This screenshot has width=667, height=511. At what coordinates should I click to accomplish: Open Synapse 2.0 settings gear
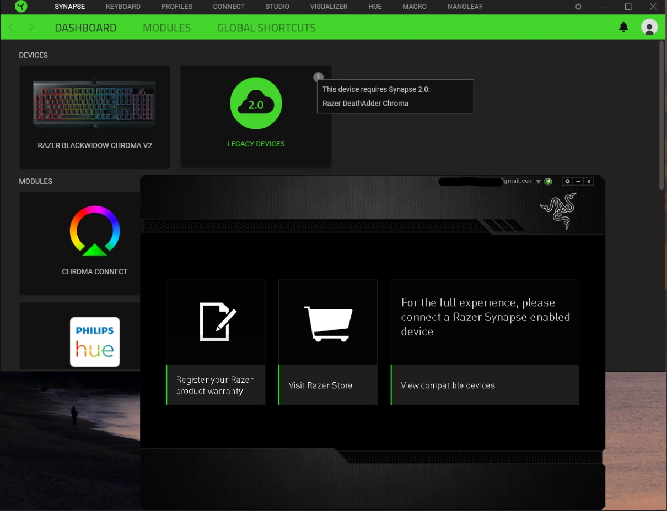click(567, 181)
